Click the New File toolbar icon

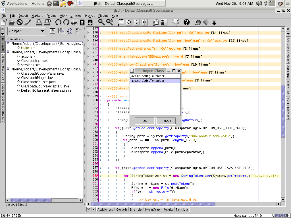tap(4, 22)
